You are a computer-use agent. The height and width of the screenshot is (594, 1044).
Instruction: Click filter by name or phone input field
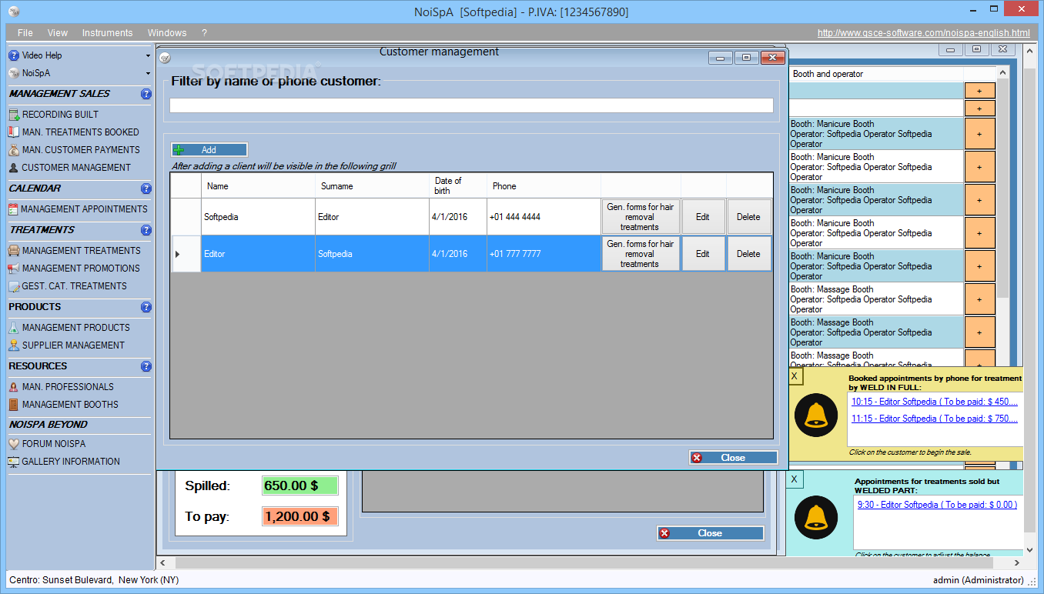coord(471,105)
